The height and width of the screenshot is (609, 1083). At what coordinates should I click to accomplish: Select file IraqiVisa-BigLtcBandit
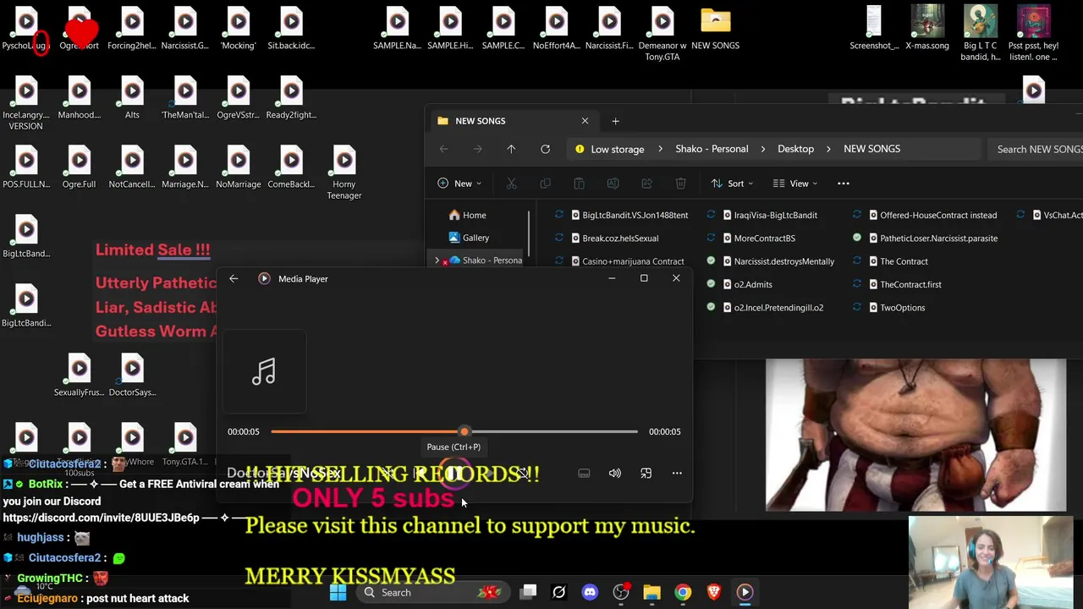coord(775,215)
